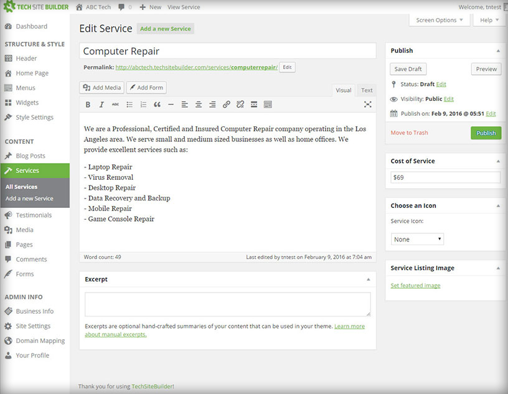Image resolution: width=508 pixels, height=394 pixels.
Task: Insert a hyperlink into the content
Action: click(x=226, y=104)
